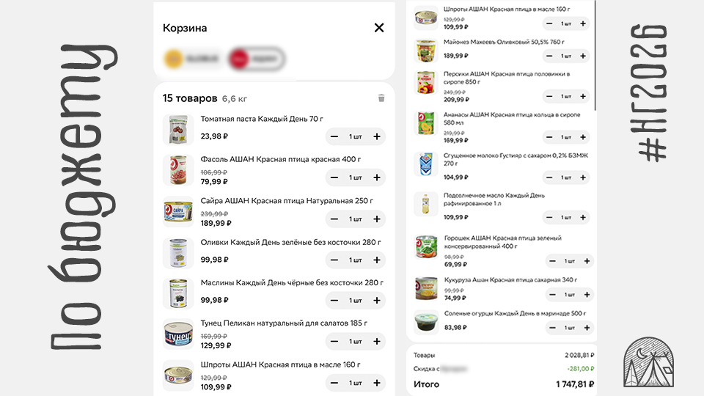Increase quantity of Маслины чёрные
704x396 pixels.
(377, 300)
